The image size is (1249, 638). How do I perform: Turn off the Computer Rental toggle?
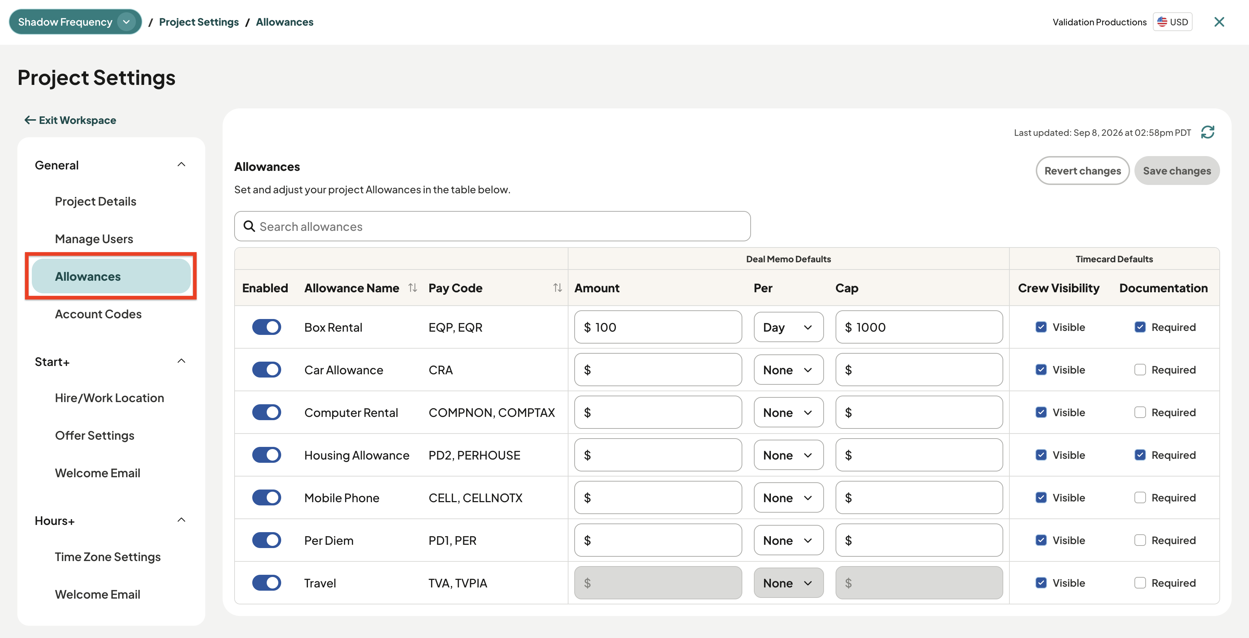266,412
